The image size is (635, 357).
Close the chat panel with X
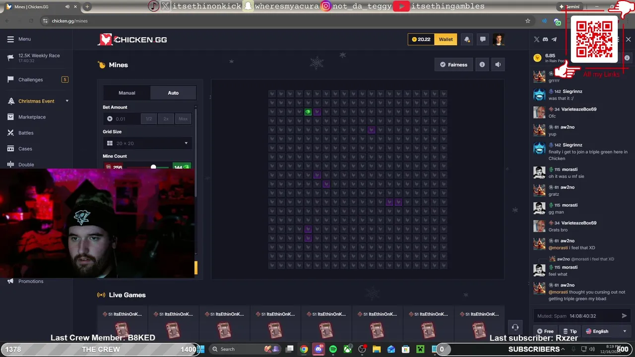(628, 40)
